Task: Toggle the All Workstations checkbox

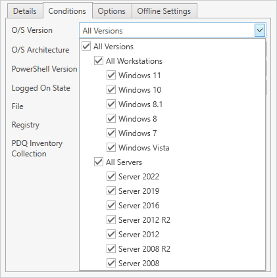Action: tap(99, 60)
